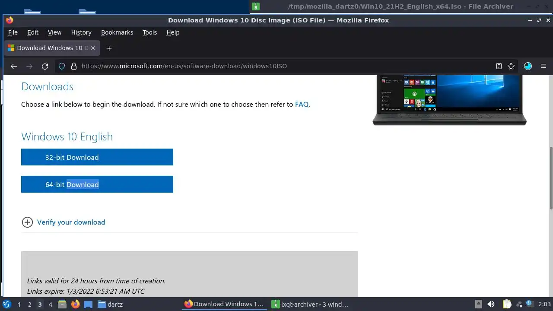Open the History menu
The image size is (553, 311).
tap(81, 32)
